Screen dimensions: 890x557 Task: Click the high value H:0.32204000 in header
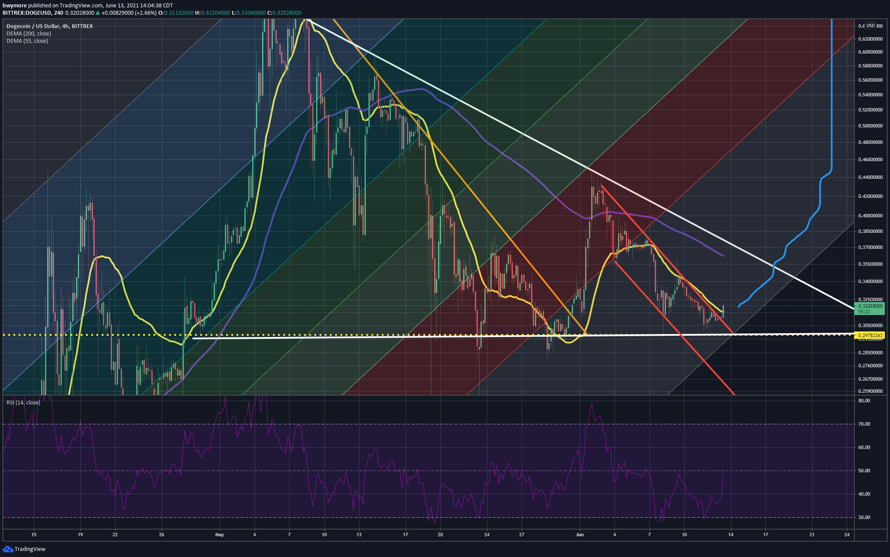point(212,13)
